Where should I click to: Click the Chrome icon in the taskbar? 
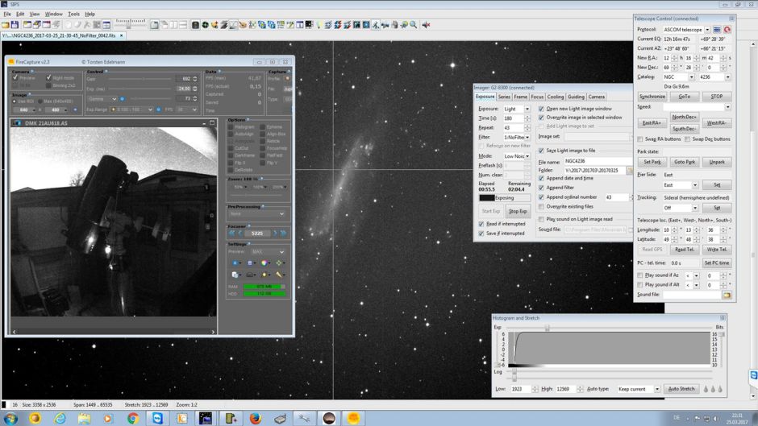[133, 418]
